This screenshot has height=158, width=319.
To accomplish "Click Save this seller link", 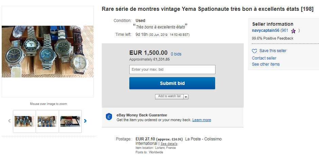I will (273, 51).
